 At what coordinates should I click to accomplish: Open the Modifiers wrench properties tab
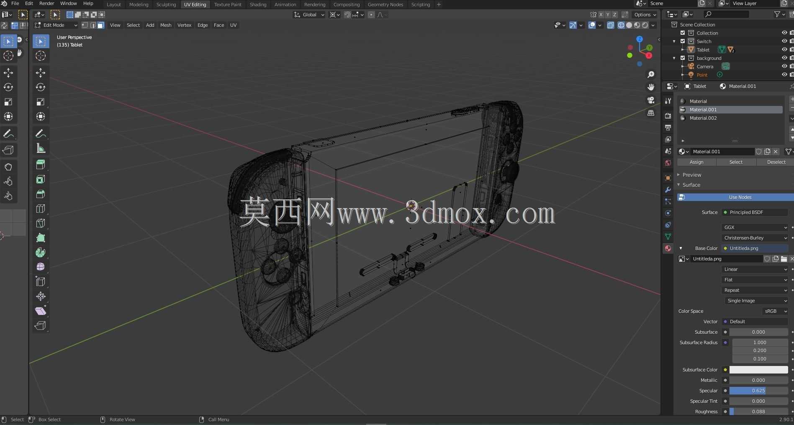coord(668,190)
